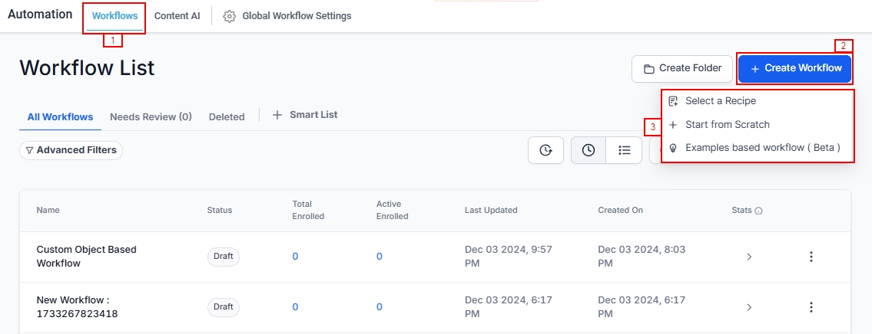The height and width of the screenshot is (334, 872).
Task: Open actions menu for Custom Object Based Workflow
Action: 811,257
